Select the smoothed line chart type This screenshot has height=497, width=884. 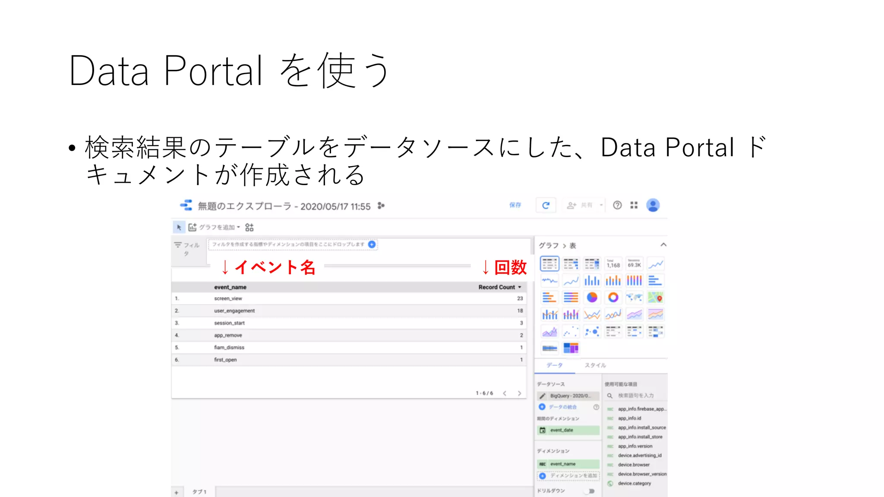click(x=613, y=315)
